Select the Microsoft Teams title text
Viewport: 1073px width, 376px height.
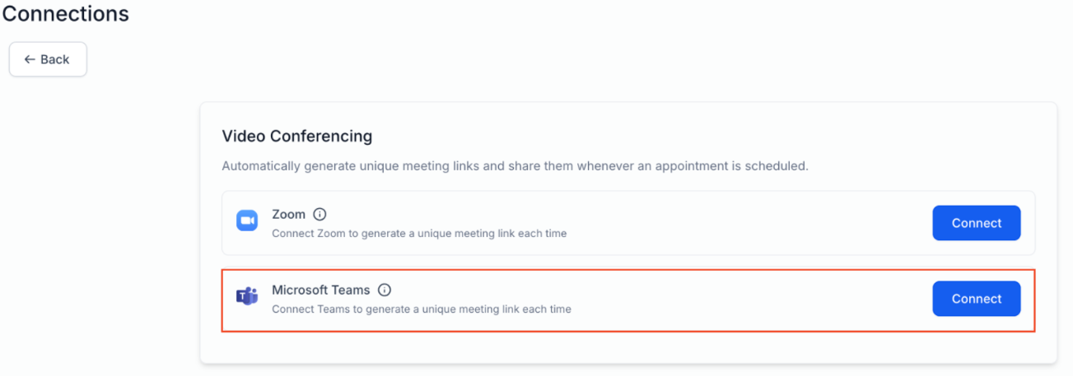[x=321, y=290]
